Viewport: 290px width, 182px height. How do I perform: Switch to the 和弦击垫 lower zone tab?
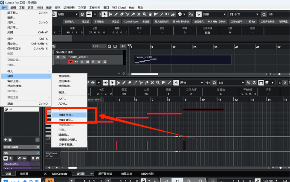pos(127,174)
